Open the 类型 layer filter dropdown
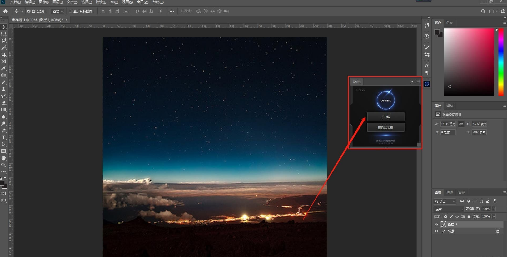Image resolution: width=507 pixels, height=257 pixels. (x=445, y=201)
